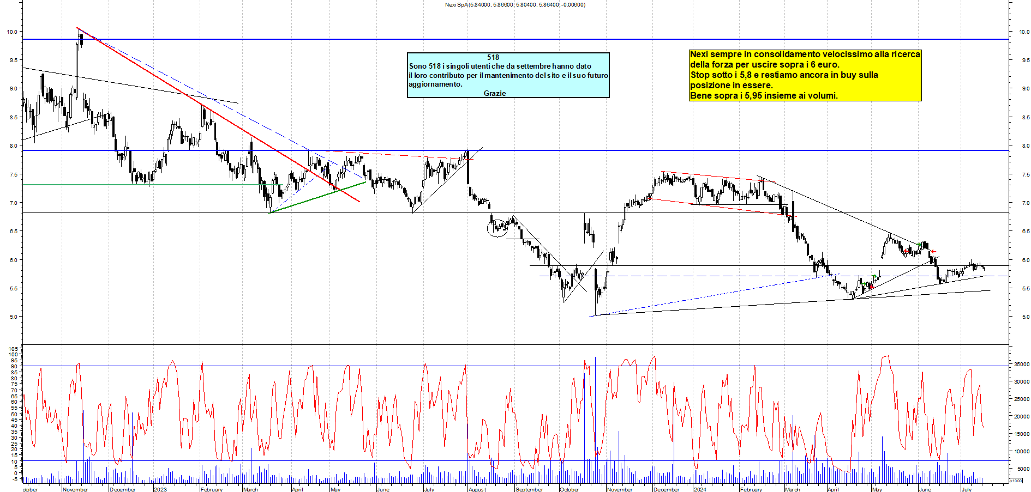Click the 35000 volume axis label

tap(1022, 364)
